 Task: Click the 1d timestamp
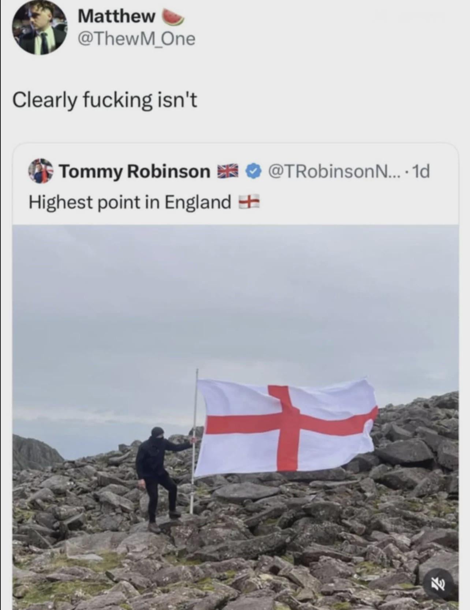(x=421, y=171)
